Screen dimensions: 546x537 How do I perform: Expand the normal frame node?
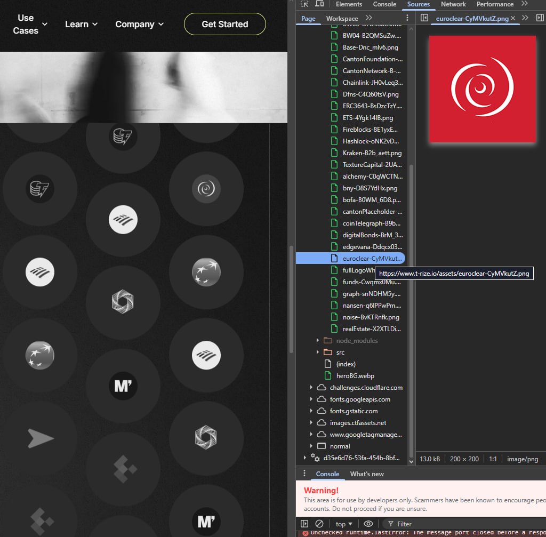(311, 446)
